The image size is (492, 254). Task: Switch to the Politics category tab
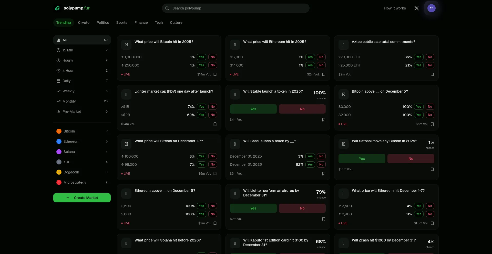(103, 23)
